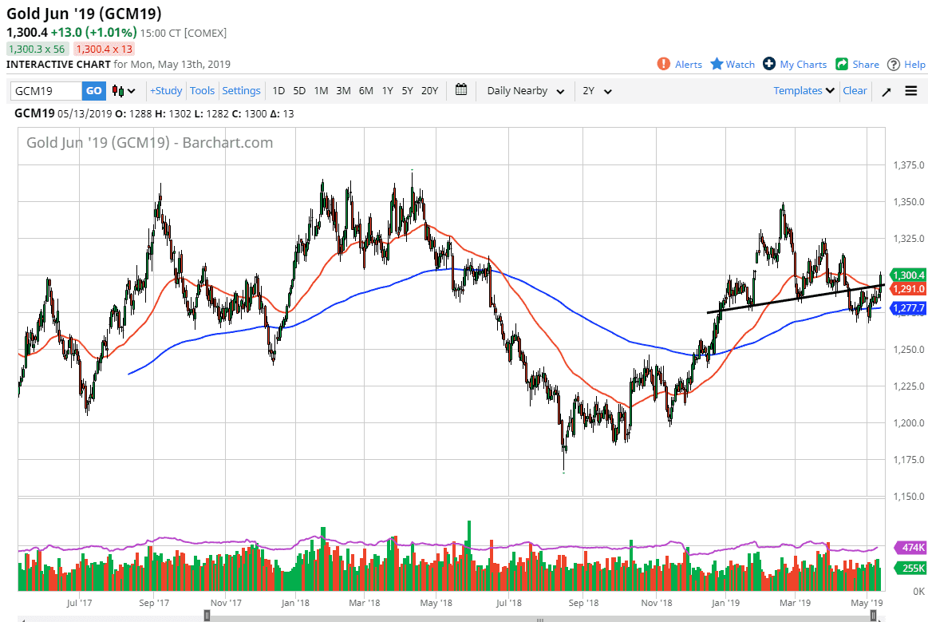Expand the Templates dropdown
The width and height of the screenshot is (928, 622).
click(x=804, y=91)
